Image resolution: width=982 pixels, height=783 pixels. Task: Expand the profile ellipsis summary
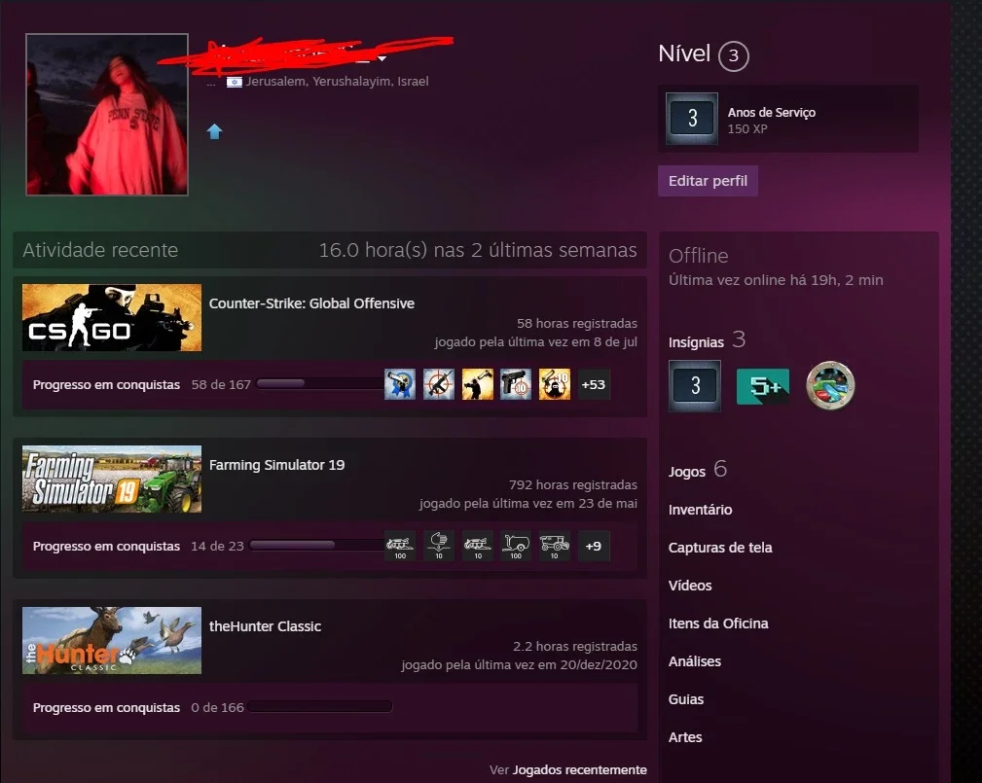(x=211, y=82)
